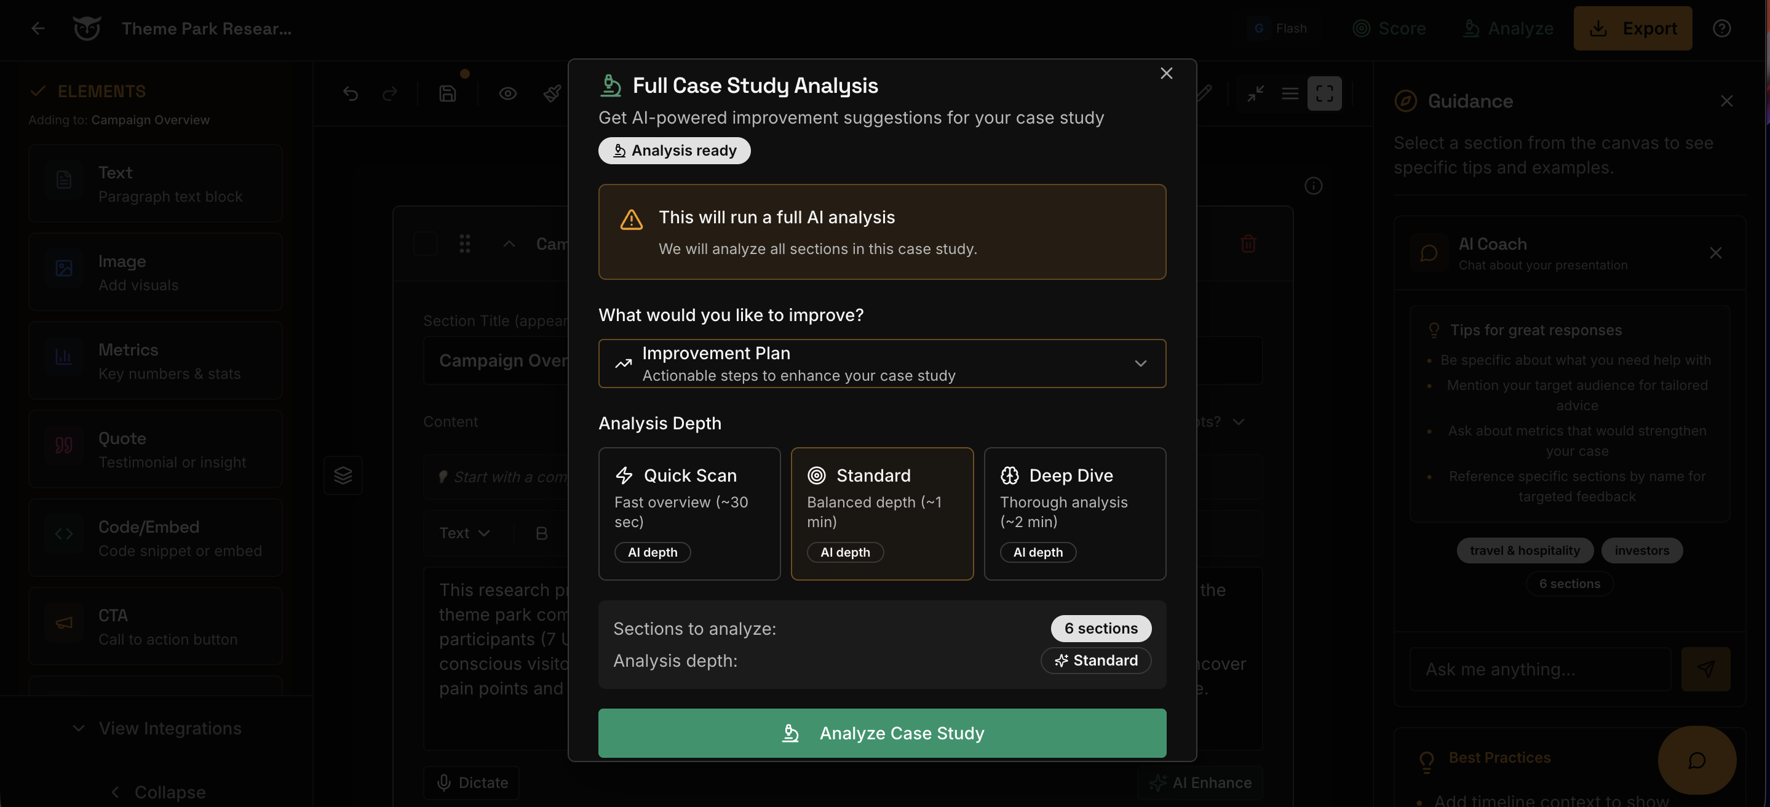
Task: Open the Score view from the top bar
Action: point(1389,28)
